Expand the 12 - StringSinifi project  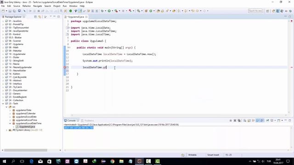coord(3,60)
